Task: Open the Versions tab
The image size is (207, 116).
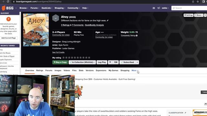Action: coord(90,71)
